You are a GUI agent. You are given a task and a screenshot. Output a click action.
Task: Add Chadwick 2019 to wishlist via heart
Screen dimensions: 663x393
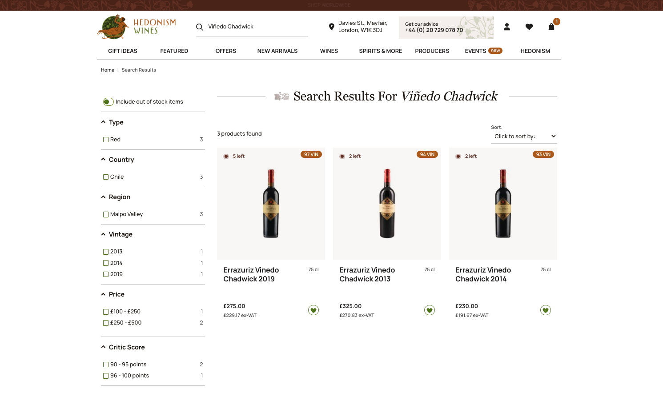coord(313,310)
